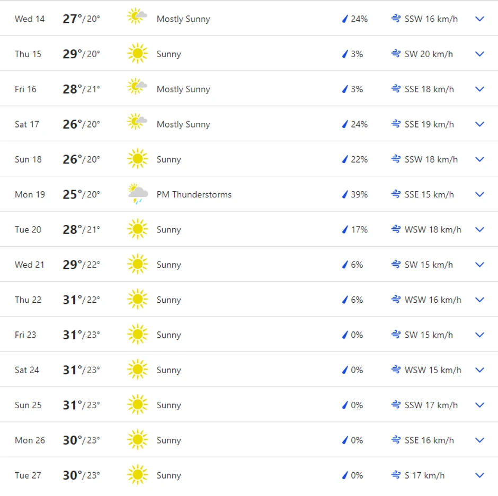
Task: Click the raindrop icon next to 17%
Action: (344, 229)
